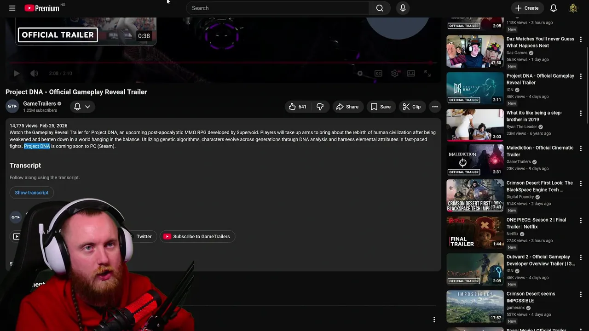Click Ryan The Leader channel name
Image resolution: width=589 pixels, height=331 pixels.
(x=522, y=127)
